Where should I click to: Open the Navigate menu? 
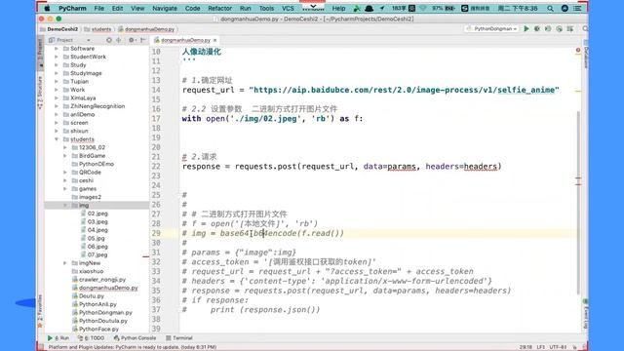coord(165,8)
